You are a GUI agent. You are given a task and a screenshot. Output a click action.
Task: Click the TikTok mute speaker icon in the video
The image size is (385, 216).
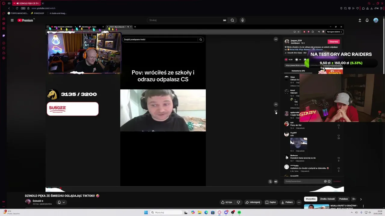[x=276, y=181]
